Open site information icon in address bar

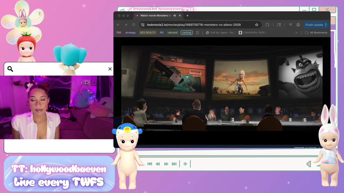point(143,25)
